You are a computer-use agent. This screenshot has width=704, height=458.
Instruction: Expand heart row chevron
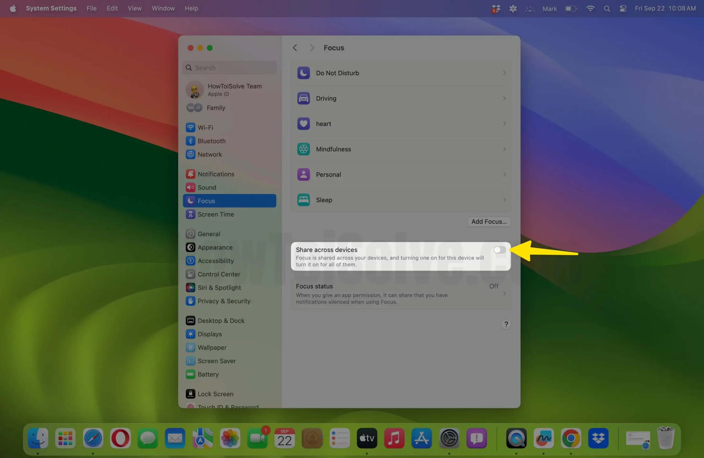[x=504, y=124]
